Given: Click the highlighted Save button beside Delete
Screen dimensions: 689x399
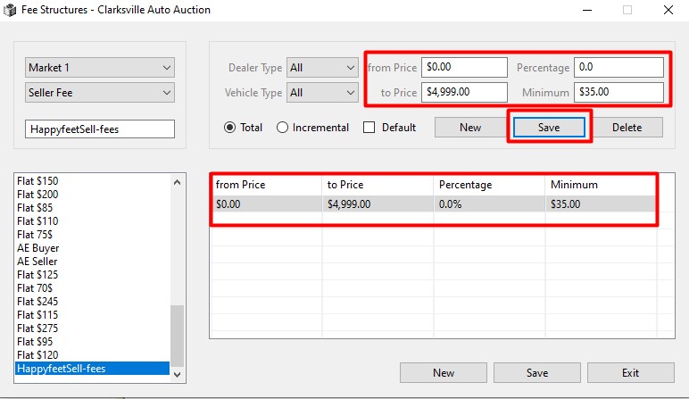Looking at the screenshot, I should tap(548, 128).
